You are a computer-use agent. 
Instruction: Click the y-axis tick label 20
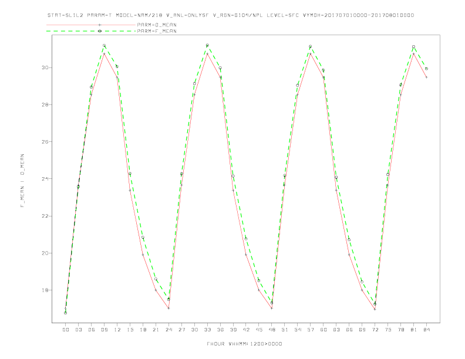tap(45, 253)
